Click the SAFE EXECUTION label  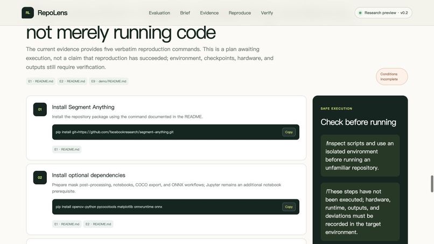(x=337, y=109)
